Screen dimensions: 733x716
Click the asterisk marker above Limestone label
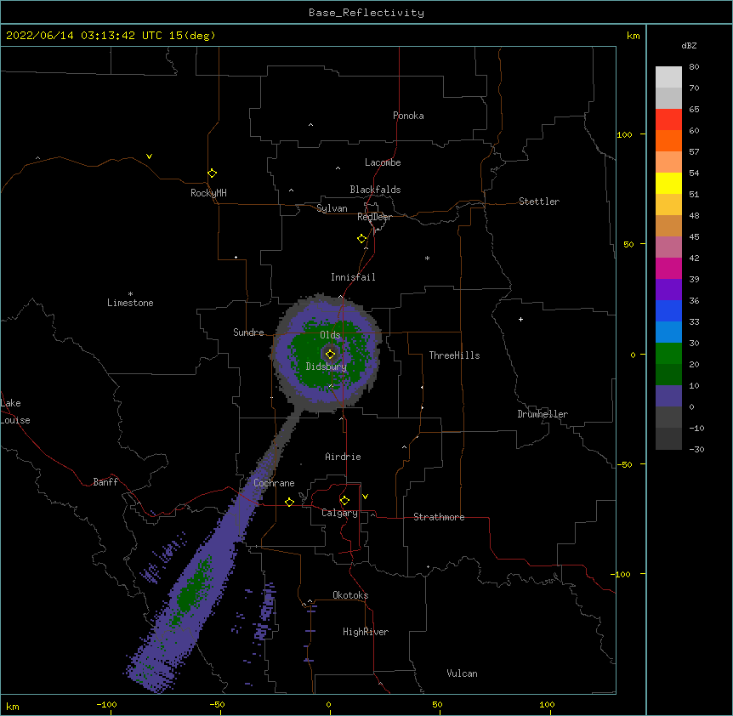tap(130, 294)
